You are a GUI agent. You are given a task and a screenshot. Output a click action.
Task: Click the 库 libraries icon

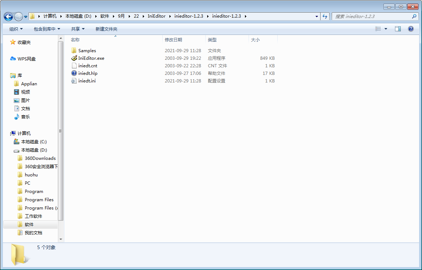click(13, 76)
